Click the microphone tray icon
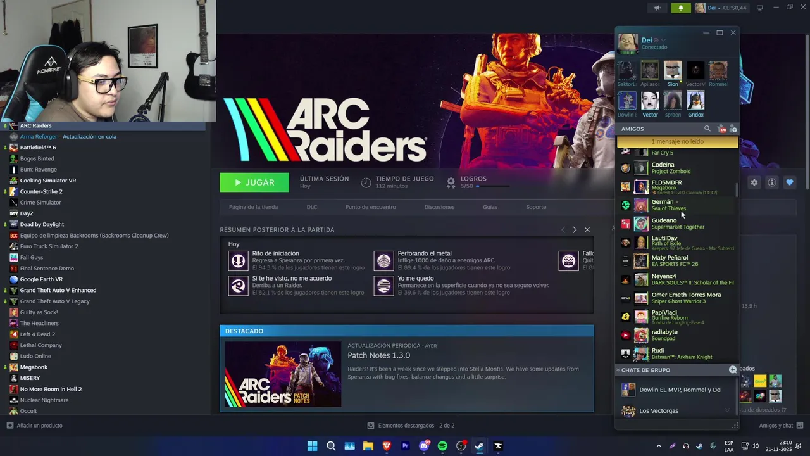The image size is (810, 456). click(713, 446)
